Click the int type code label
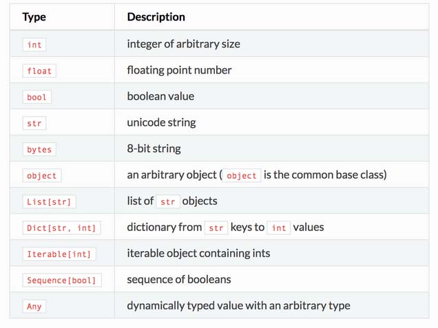Viewport: 438px width, 328px height. coord(34,45)
